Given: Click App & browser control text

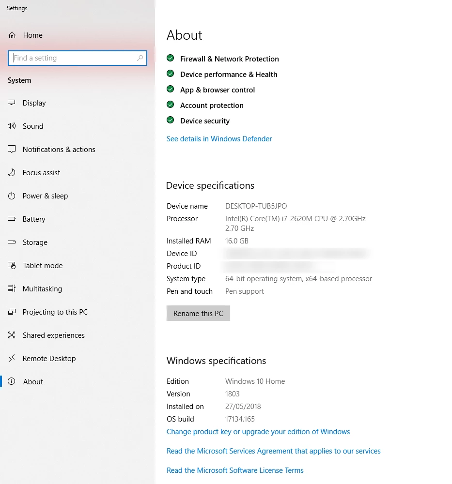Looking at the screenshot, I should (218, 90).
